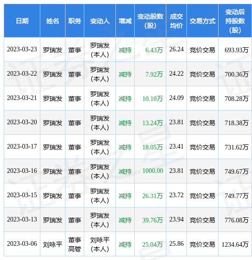The image size is (252, 260).
Task: Select the name 刘咏平 in 姓名 column
Action: [53, 244]
